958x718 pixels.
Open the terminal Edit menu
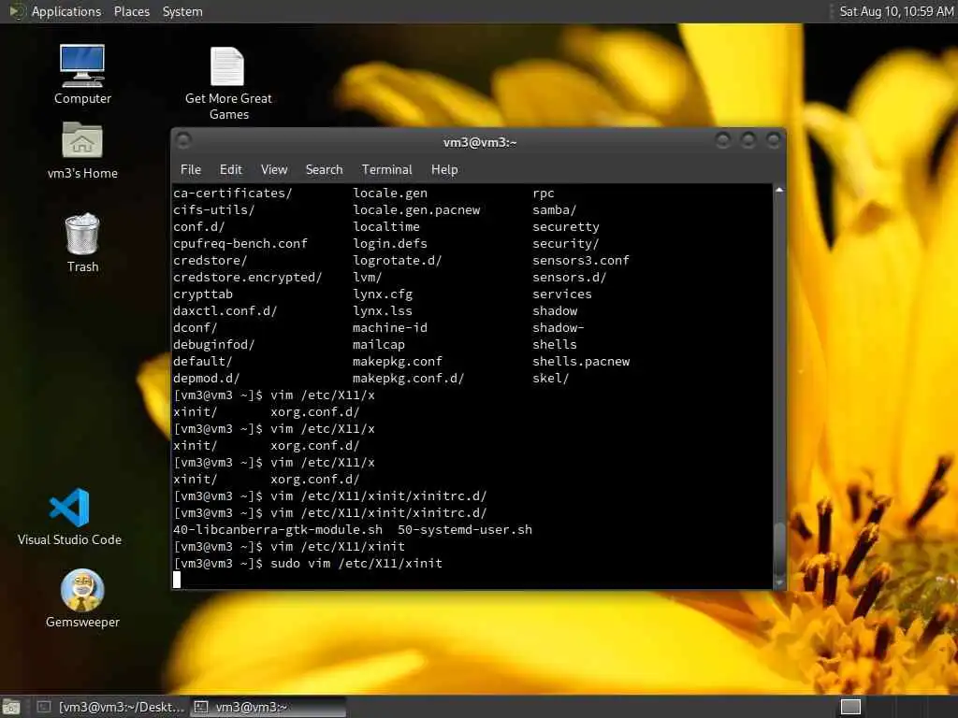(230, 170)
